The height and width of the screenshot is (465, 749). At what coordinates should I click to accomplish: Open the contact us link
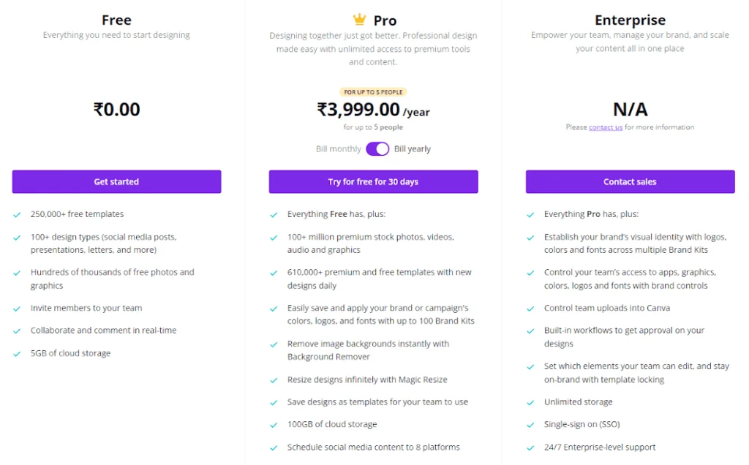point(606,127)
